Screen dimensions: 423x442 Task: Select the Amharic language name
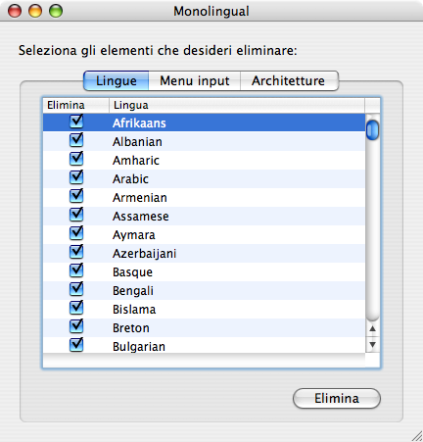tap(136, 161)
